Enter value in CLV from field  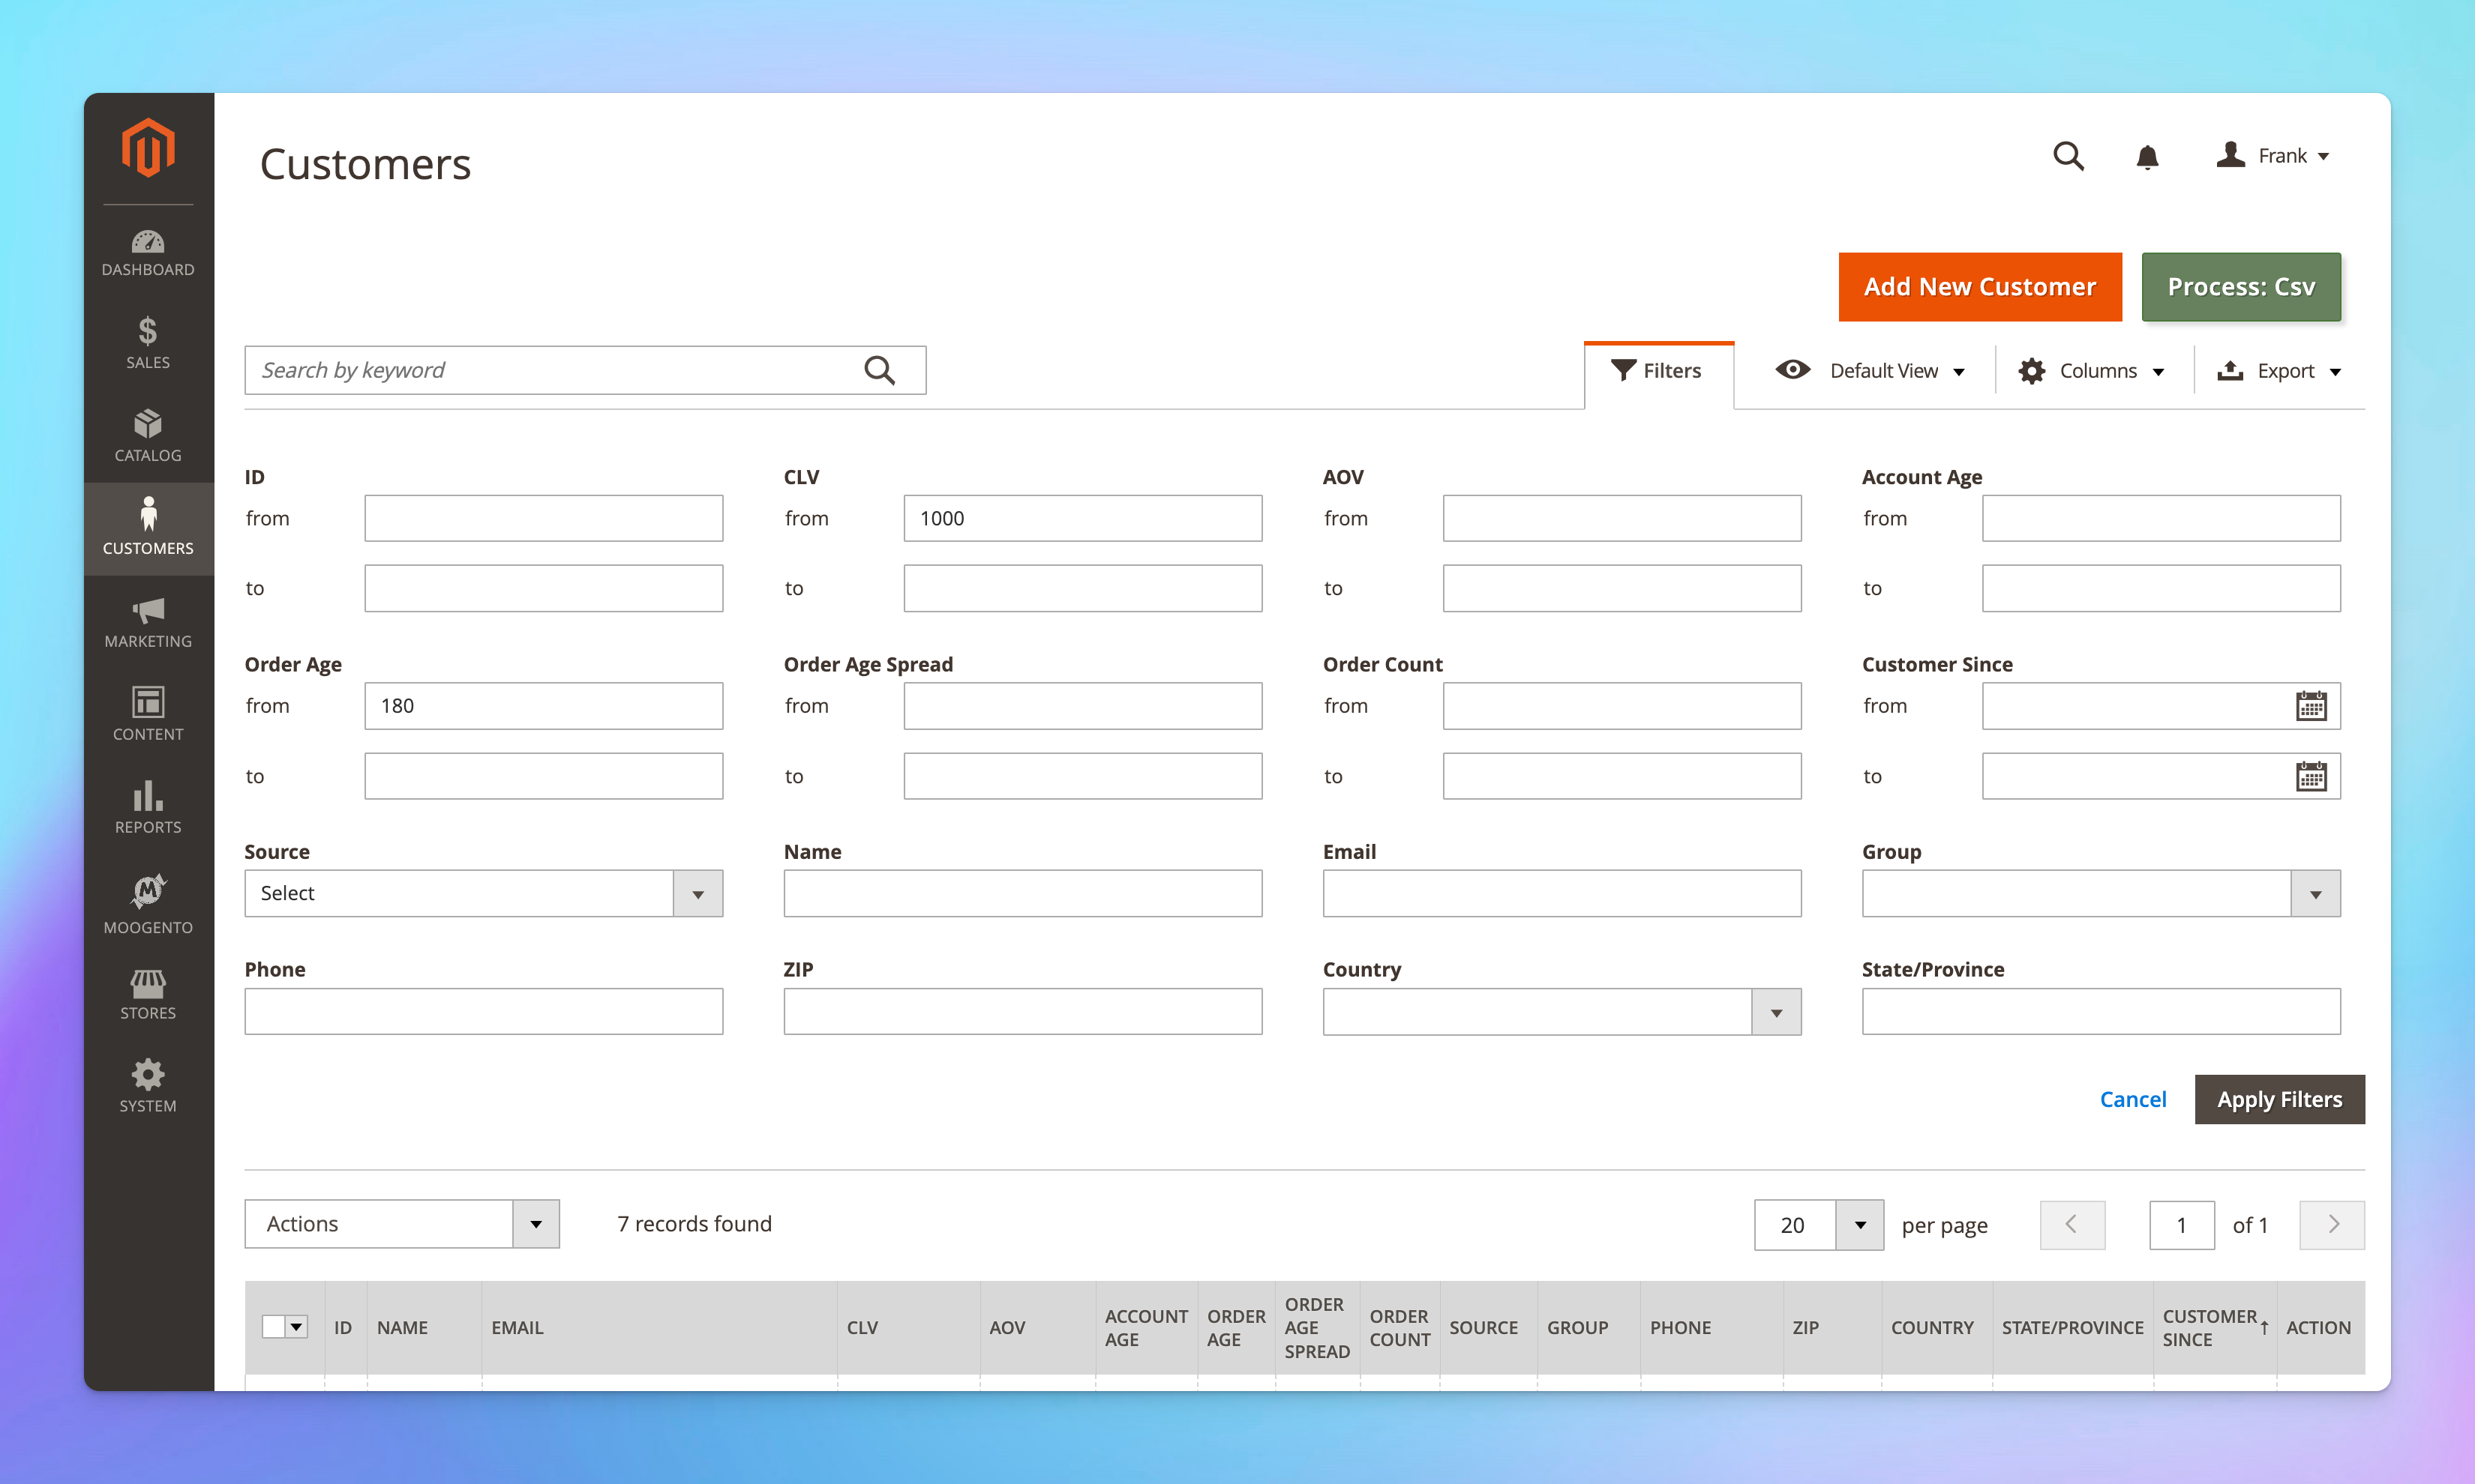(1082, 518)
